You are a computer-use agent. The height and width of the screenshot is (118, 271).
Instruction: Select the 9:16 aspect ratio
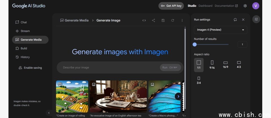[212, 65]
